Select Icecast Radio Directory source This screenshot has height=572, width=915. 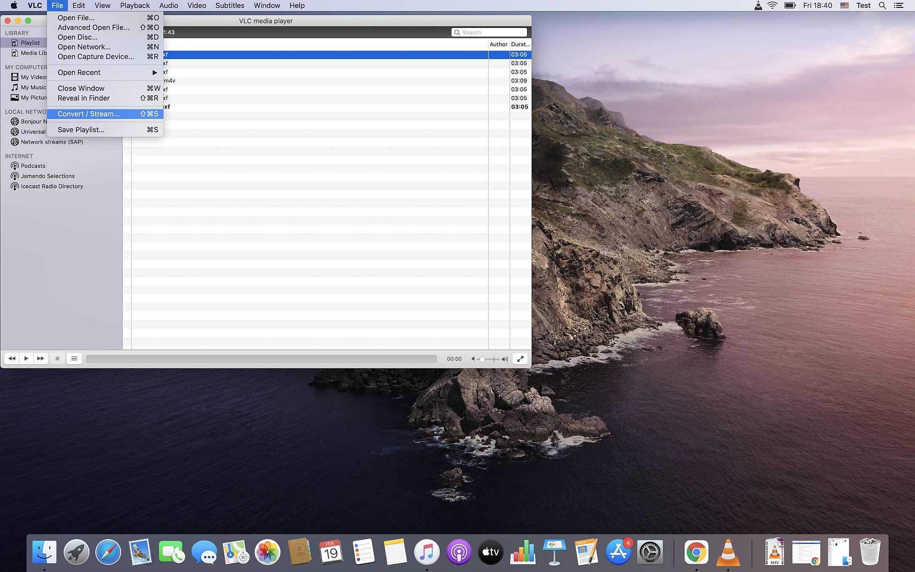(52, 186)
